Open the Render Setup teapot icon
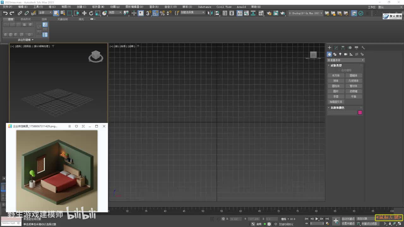 (269, 13)
